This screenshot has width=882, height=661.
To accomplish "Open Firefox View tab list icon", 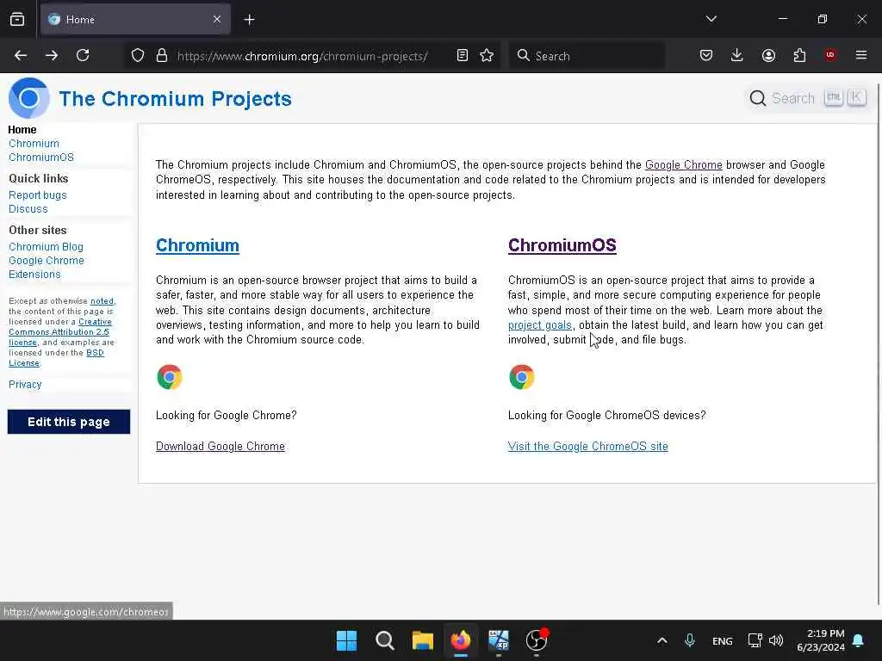I will 17,20.
